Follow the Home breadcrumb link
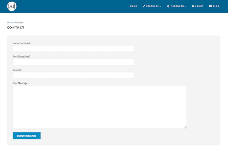 click(x=10, y=22)
